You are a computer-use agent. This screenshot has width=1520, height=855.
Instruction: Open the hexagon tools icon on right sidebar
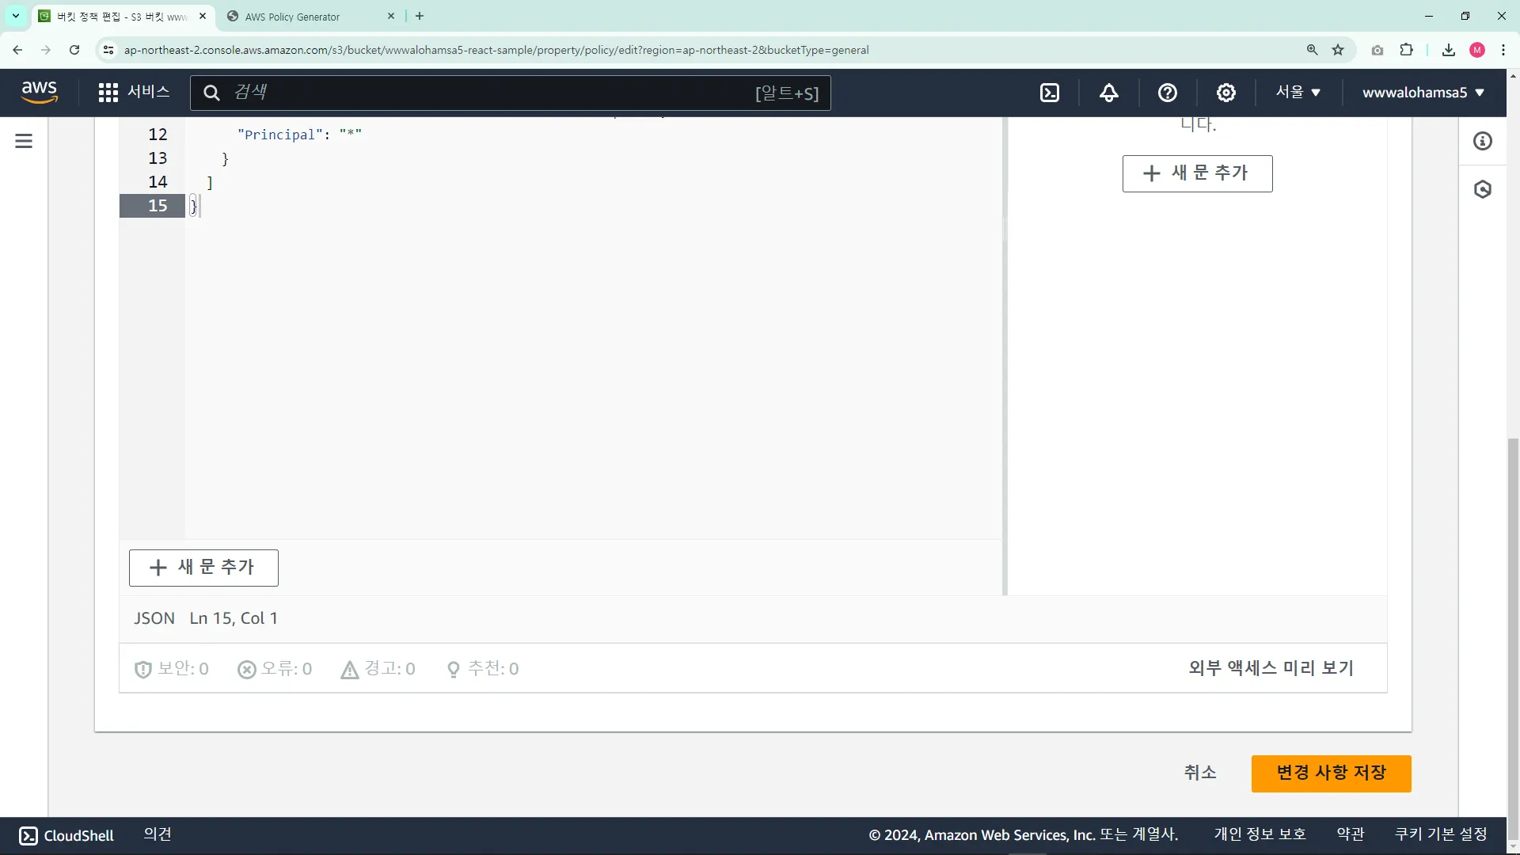pyautogui.click(x=1482, y=189)
